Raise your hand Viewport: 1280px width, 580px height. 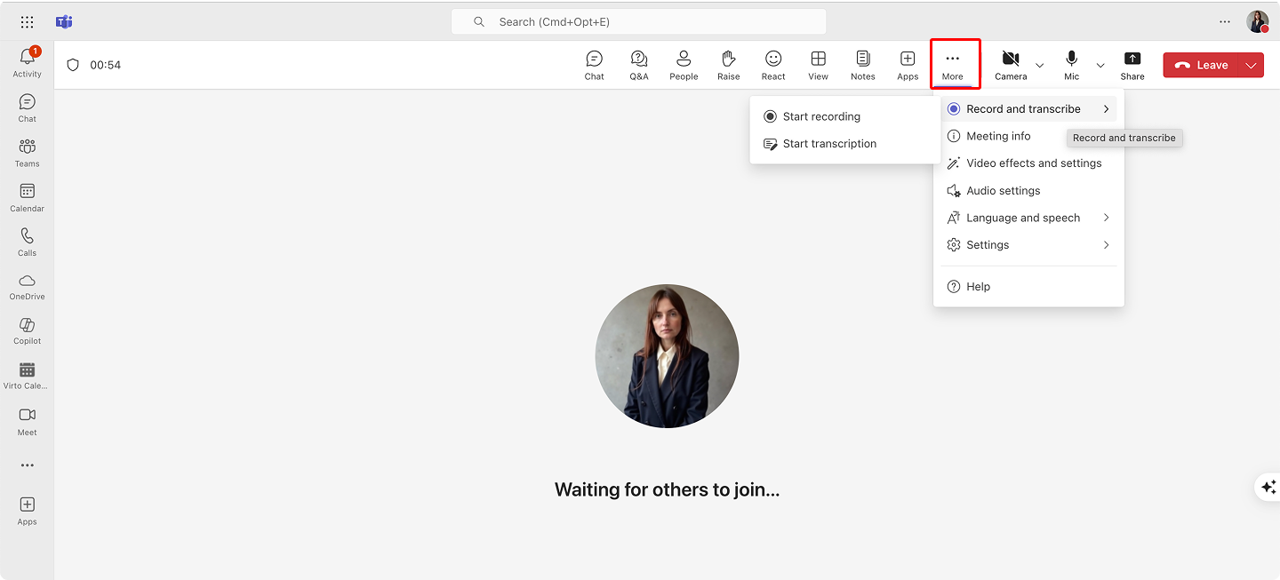(728, 64)
